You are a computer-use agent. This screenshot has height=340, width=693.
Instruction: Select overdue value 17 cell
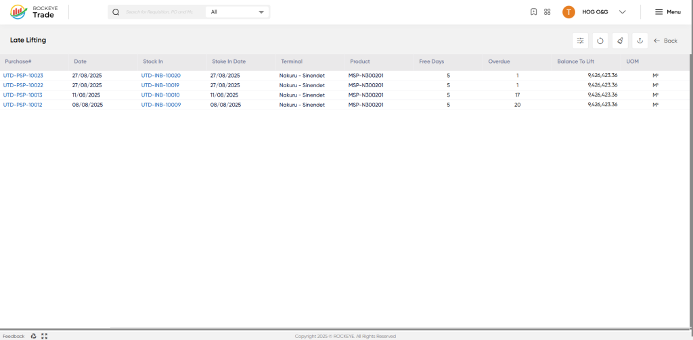tap(517, 95)
